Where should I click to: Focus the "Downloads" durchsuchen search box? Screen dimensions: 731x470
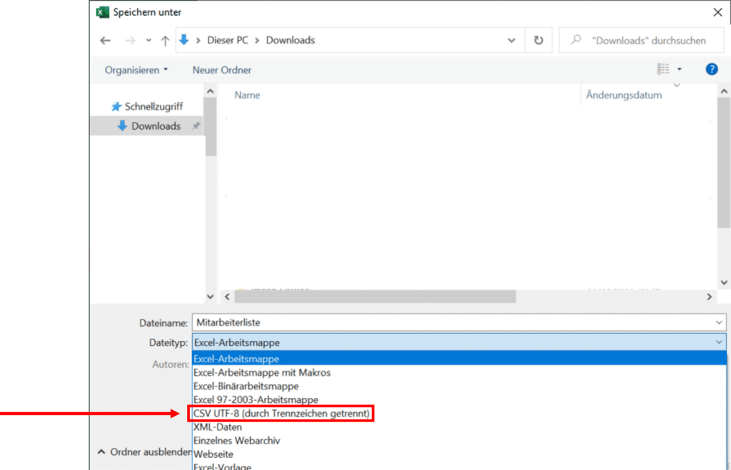coord(641,41)
